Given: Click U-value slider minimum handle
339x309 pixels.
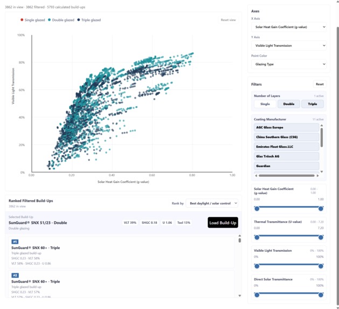Looking at the screenshot, I should 257,237.
